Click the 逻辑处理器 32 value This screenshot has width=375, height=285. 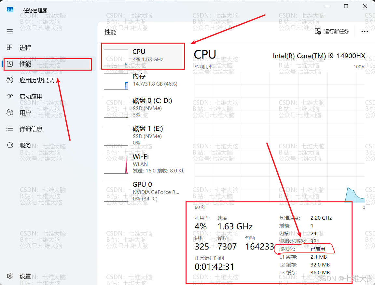click(x=313, y=241)
